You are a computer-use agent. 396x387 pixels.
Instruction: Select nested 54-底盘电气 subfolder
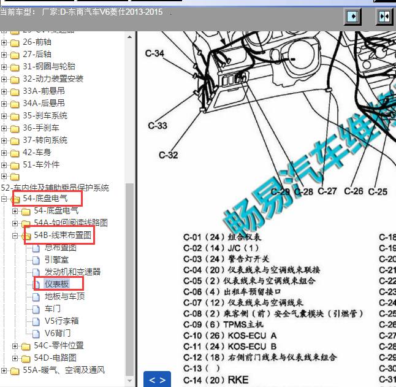pos(56,211)
